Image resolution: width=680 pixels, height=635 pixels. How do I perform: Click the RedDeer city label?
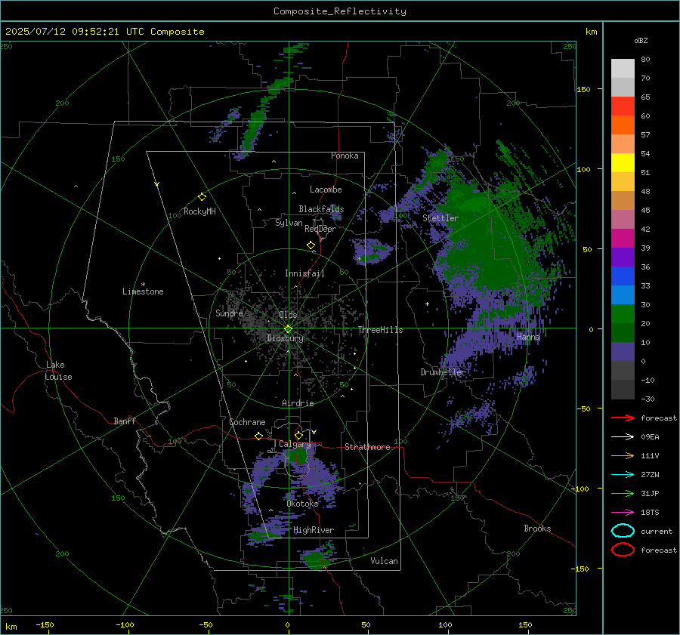click(x=320, y=229)
